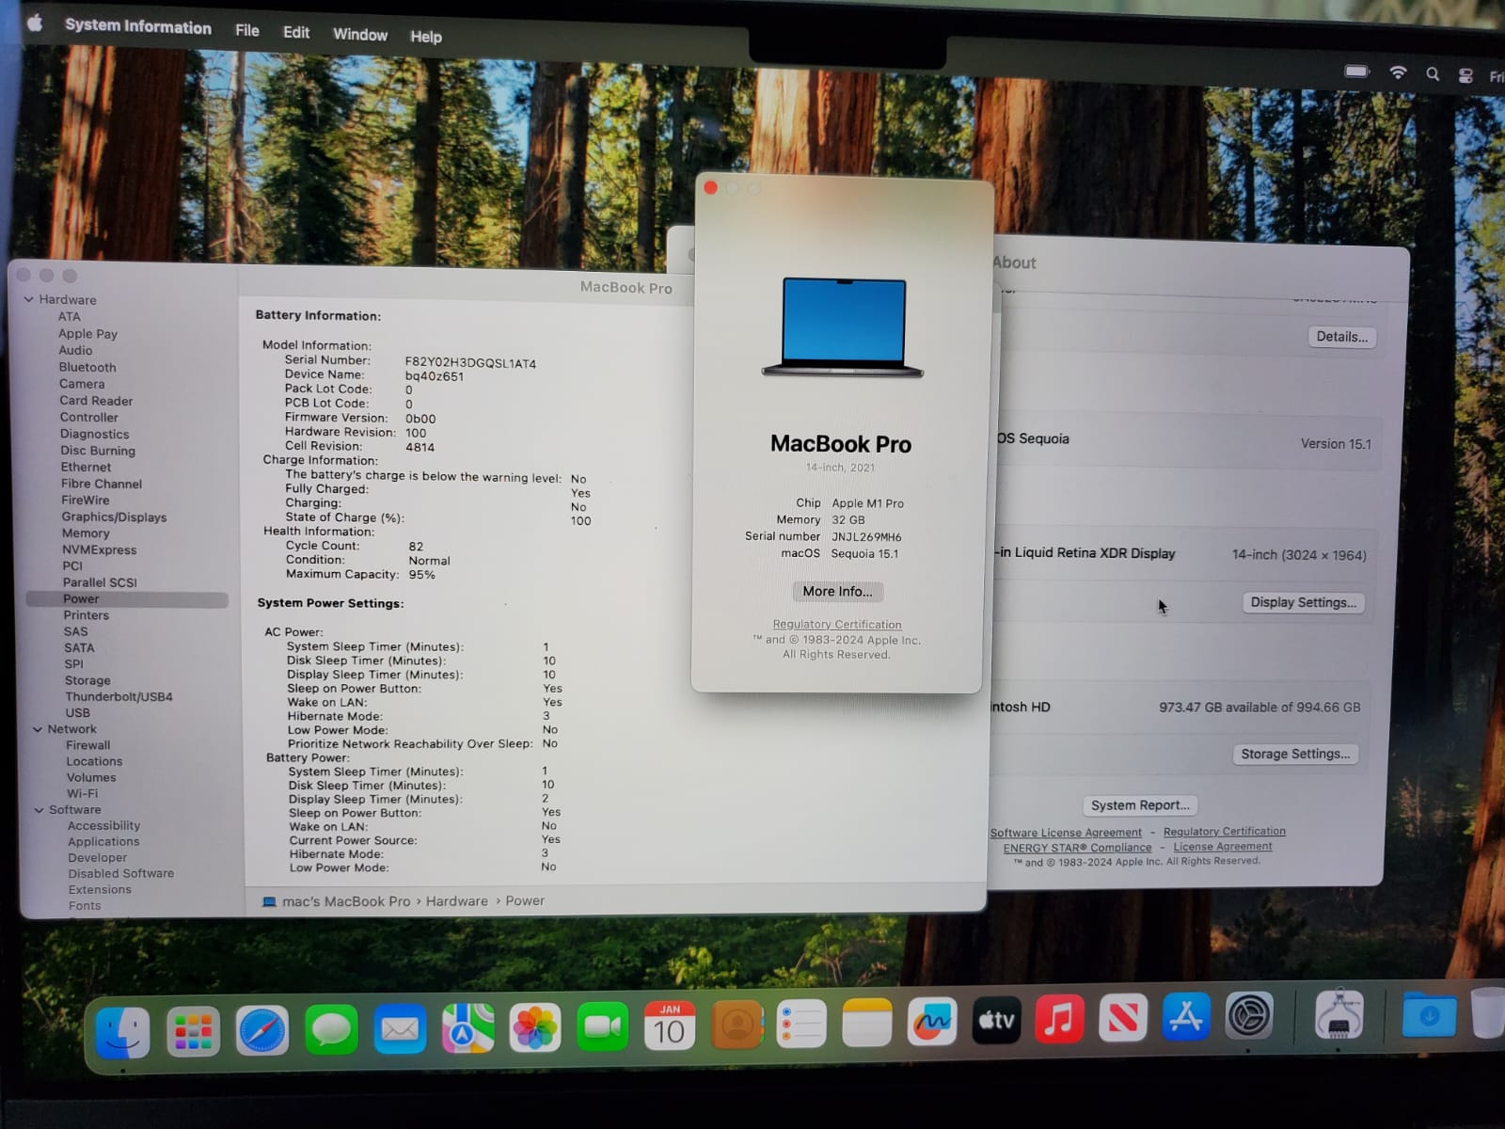This screenshot has width=1505, height=1129.
Task: Click the More Info... button
Action: pos(837,591)
